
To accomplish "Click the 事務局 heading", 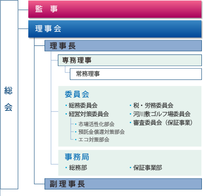I will pos(77,157).
